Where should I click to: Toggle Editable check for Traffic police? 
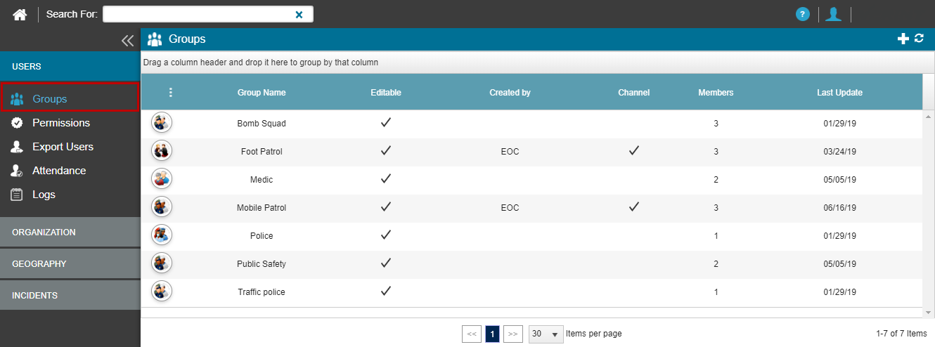coord(385,291)
